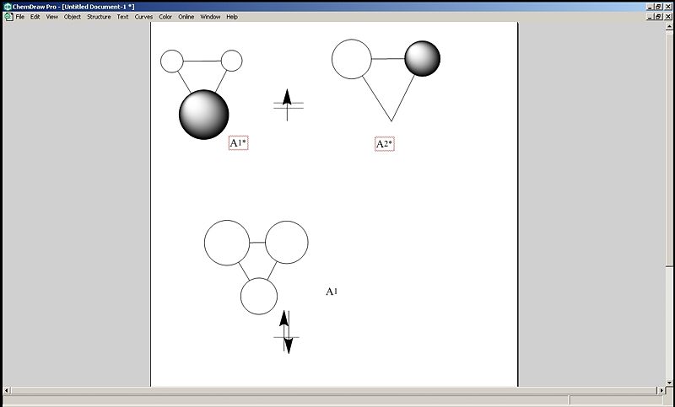This screenshot has width=675, height=407.
Task: Click the ChemDraw document icon in menu bar
Action: tap(8, 17)
